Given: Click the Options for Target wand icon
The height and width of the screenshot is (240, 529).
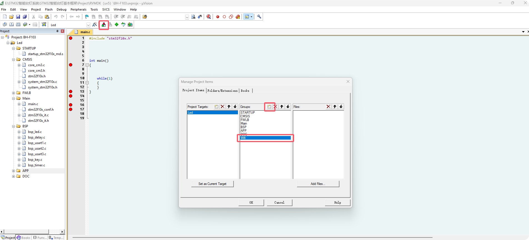Looking at the screenshot, I should (x=95, y=25).
